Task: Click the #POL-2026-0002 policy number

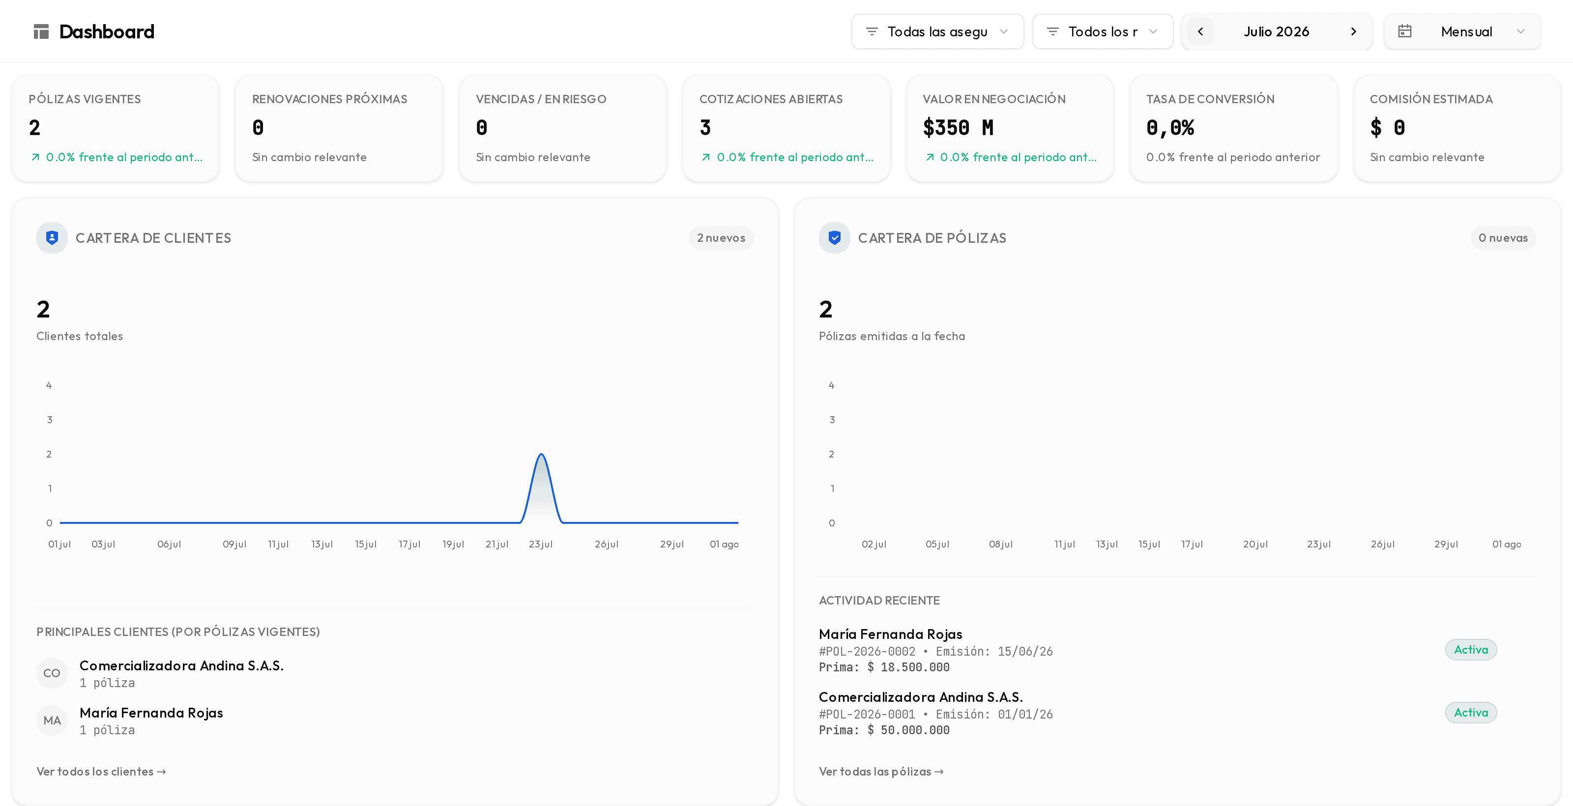Action: pos(867,651)
